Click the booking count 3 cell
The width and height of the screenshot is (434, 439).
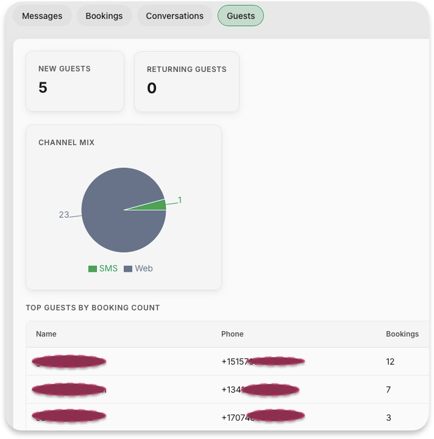click(388, 418)
